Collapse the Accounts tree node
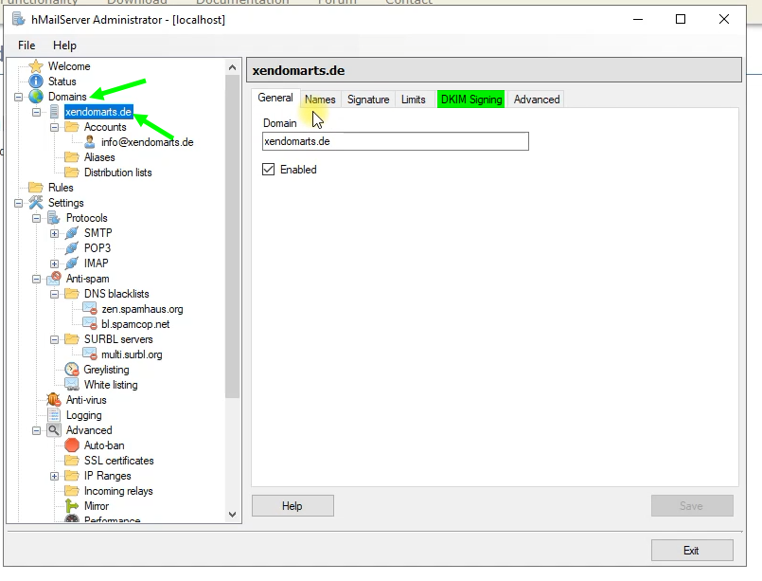This screenshot has width=762, height=581. pyautogui.click(x=55, y=127)
